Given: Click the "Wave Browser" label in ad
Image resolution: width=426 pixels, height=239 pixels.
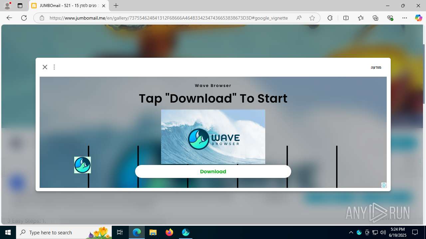Looking at the screenshot, I should click(x=213, y=86).
